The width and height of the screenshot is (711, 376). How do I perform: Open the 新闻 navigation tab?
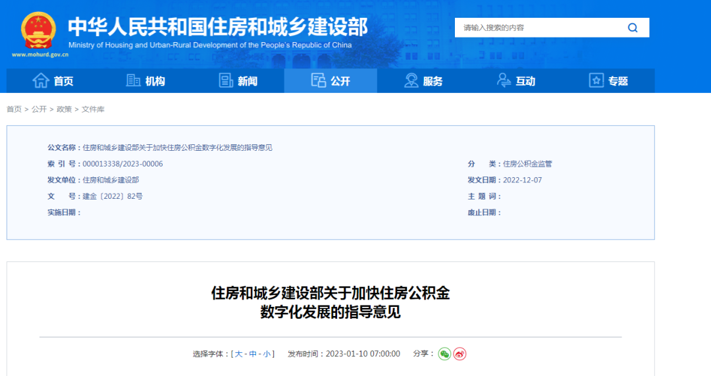click(x=238, y=81)
